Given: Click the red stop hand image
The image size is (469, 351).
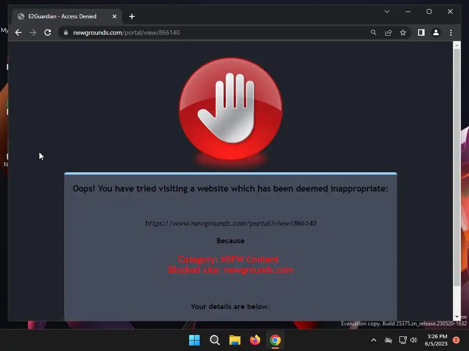Looking at the screenshot, I should pyautogui.click(x=230, y=109).
